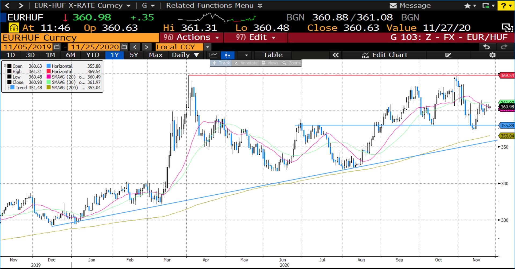Open chart settings gear icon
Image resolution: width=515 pixels, height=269 pixels.
tap(492, 55)
